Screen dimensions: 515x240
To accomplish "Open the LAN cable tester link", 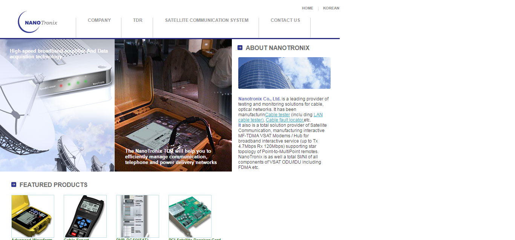I will pos(318,115).
